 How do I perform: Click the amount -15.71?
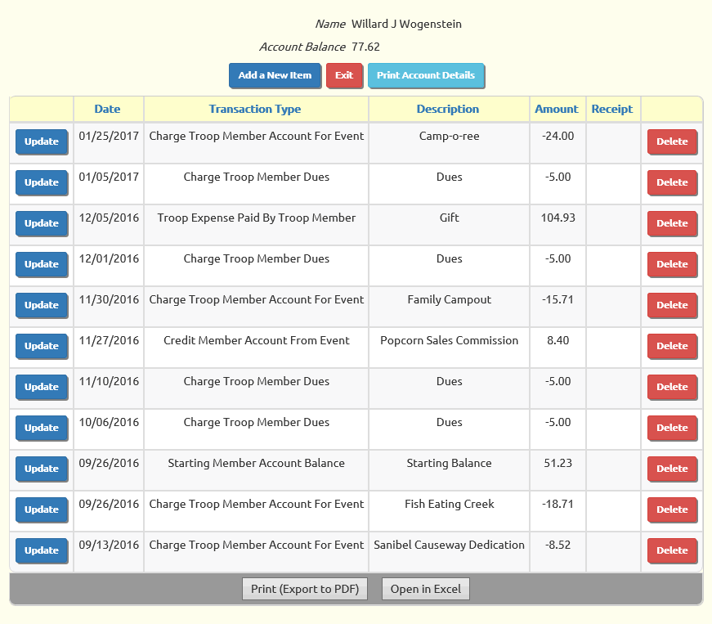558,300
